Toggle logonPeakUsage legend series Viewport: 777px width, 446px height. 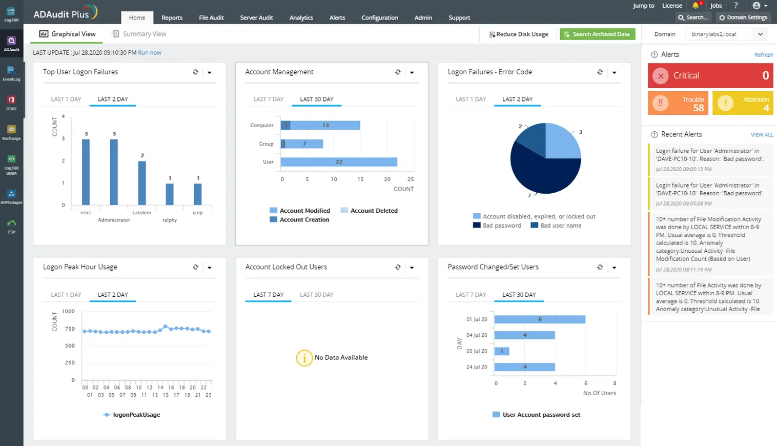coord(132,415)
